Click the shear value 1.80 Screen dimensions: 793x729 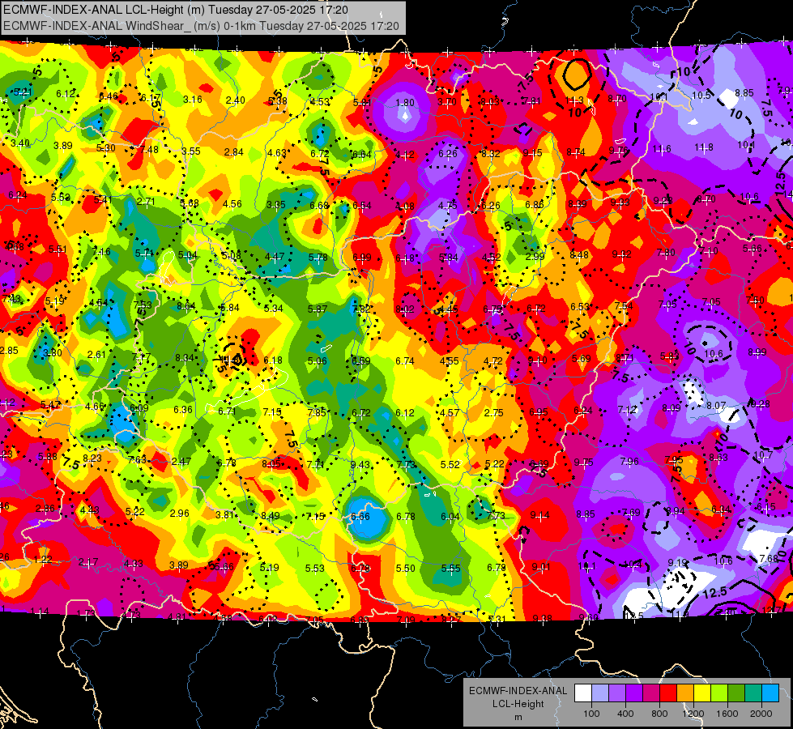coord(405,103)
